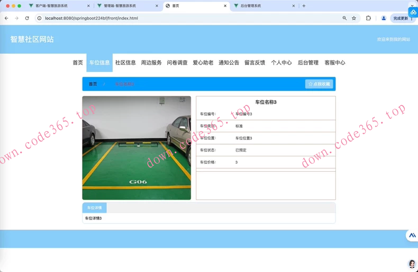Reload the page with the refresh icon
The height and width of the screenshot is (272, 418).
coord(27,18)
